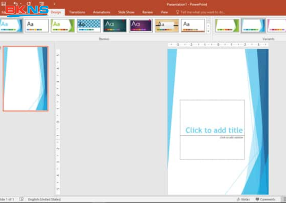
Task: Switch to the Slide Show tab
Action: [x=126, y=12]
